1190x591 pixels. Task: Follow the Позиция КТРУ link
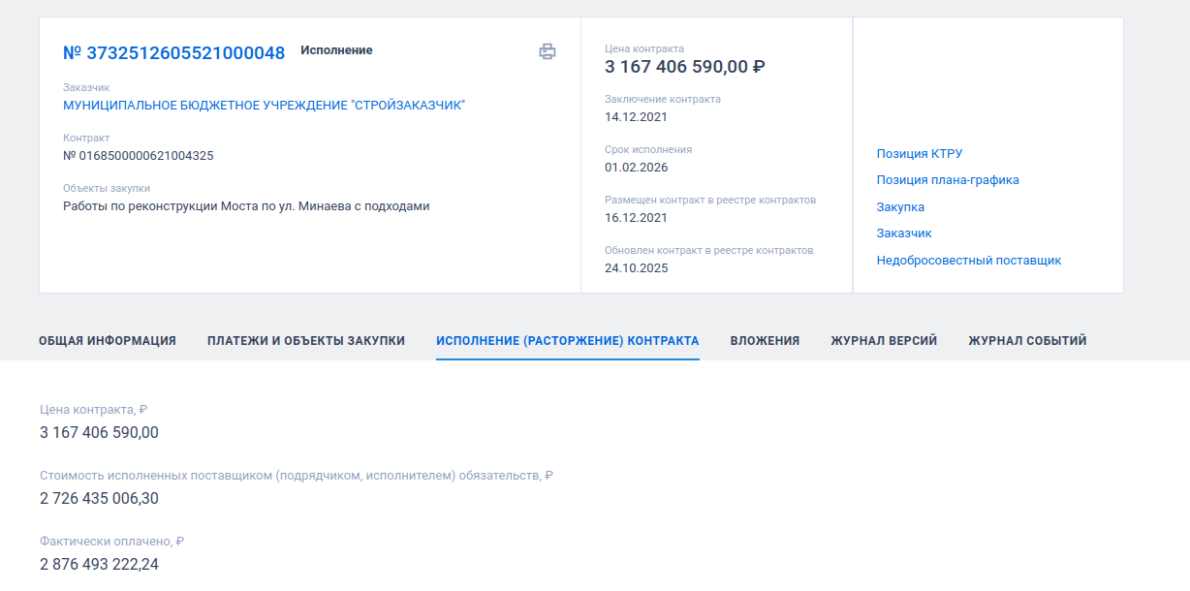919,153
